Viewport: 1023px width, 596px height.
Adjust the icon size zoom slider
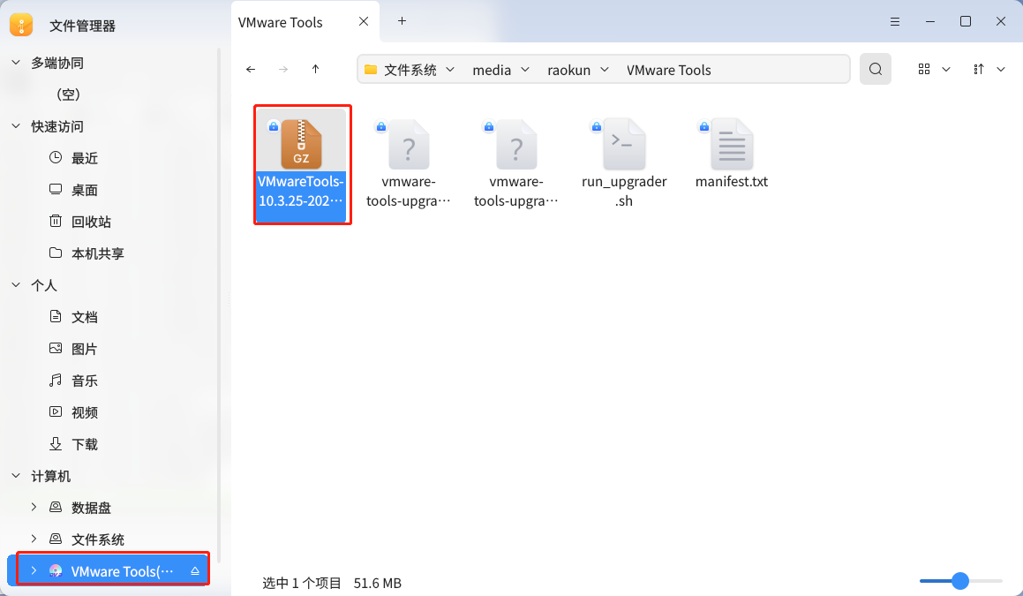[960, 580]
